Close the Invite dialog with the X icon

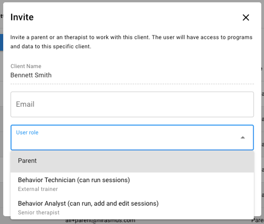(x=246, y=17)
